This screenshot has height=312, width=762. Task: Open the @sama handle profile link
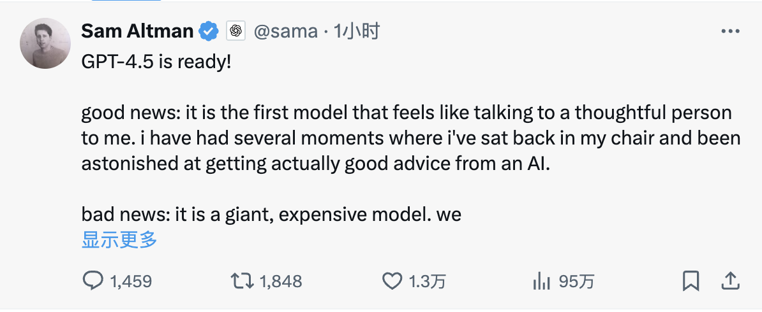[x=285, y=31]
